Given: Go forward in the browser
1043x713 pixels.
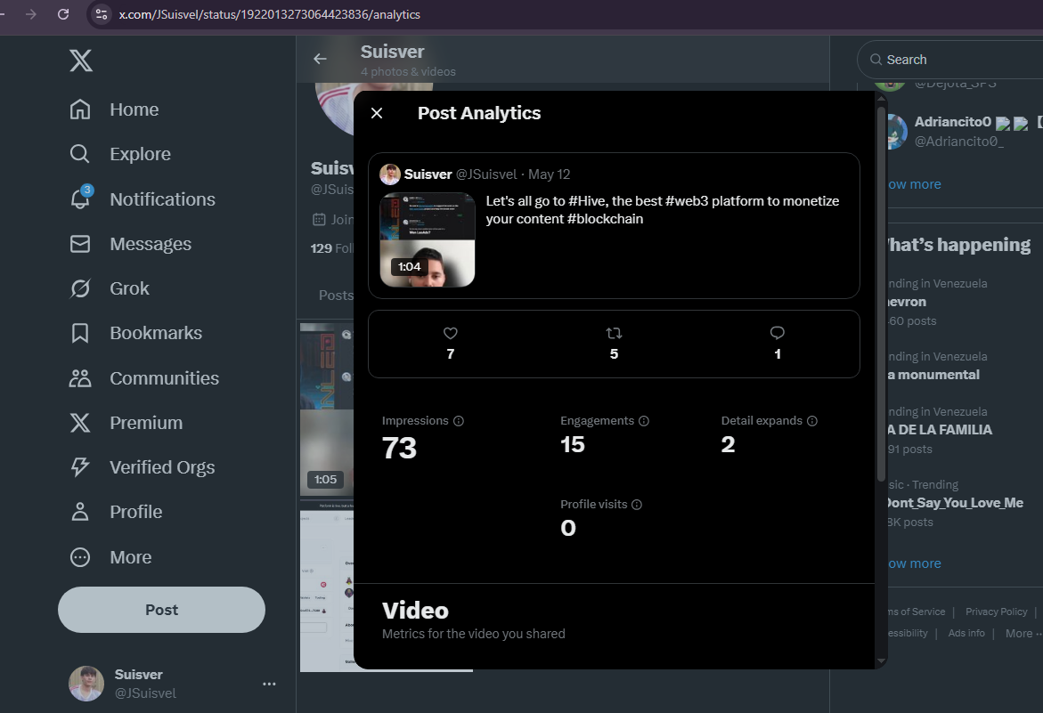Looking at the screenshot, I should [30, 14].
